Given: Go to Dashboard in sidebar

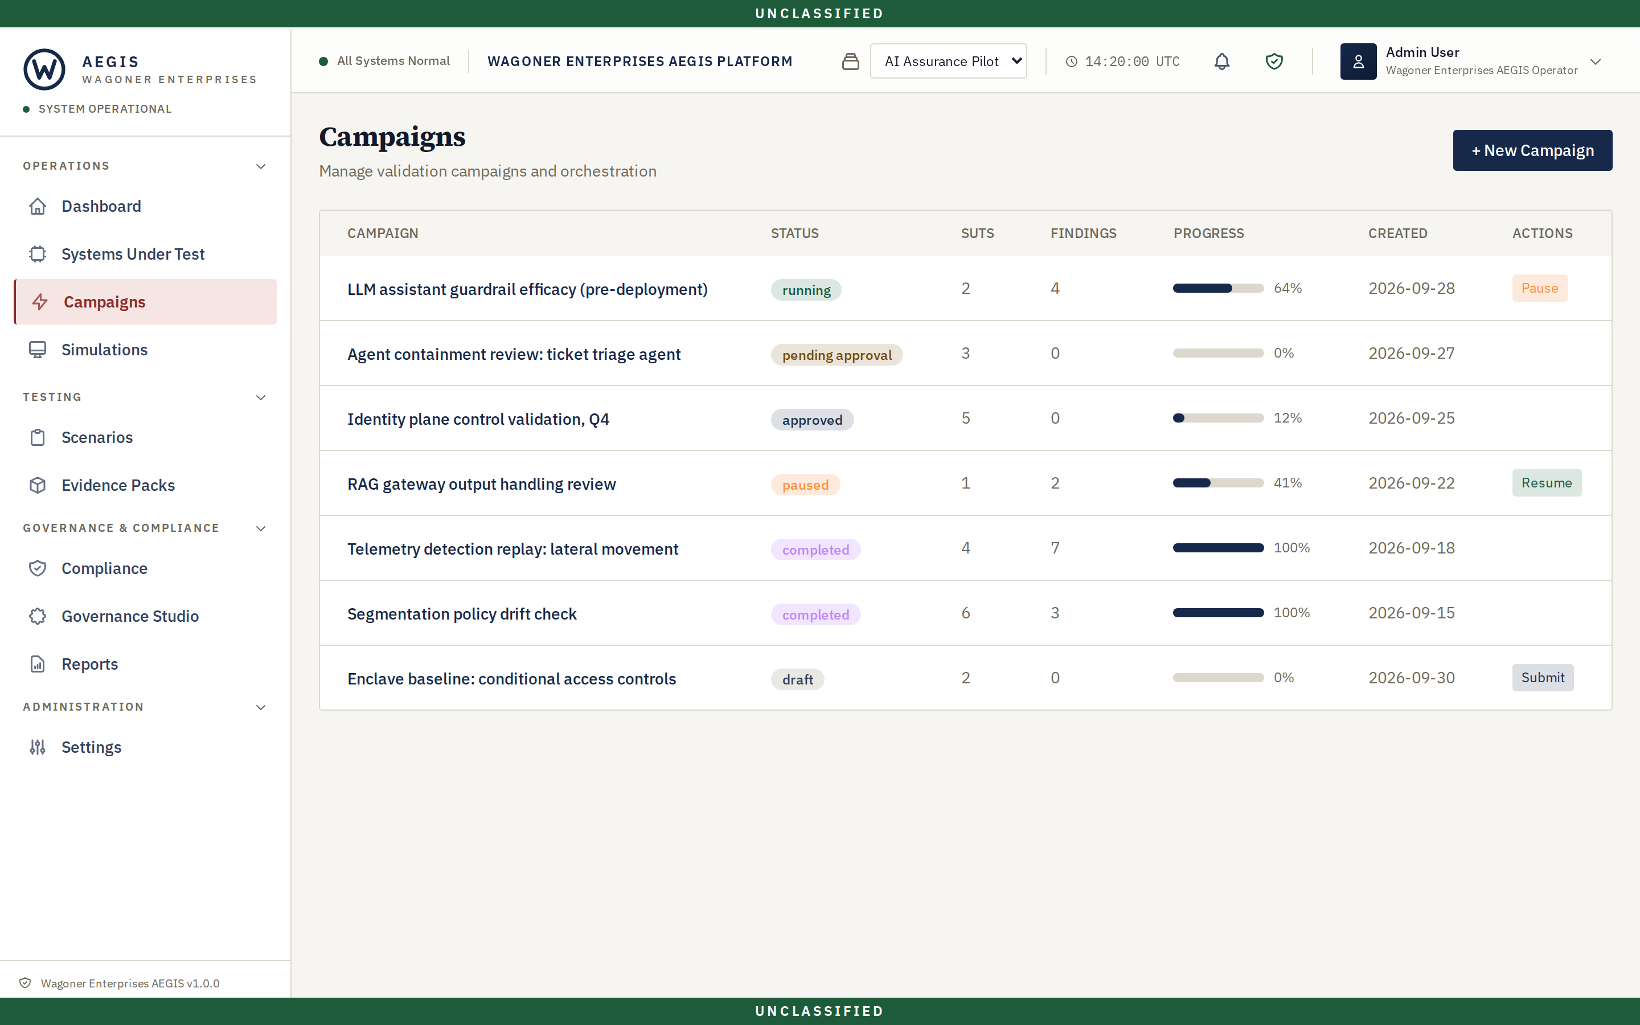Looking at the screenshot, I should [x=145, y=206].
